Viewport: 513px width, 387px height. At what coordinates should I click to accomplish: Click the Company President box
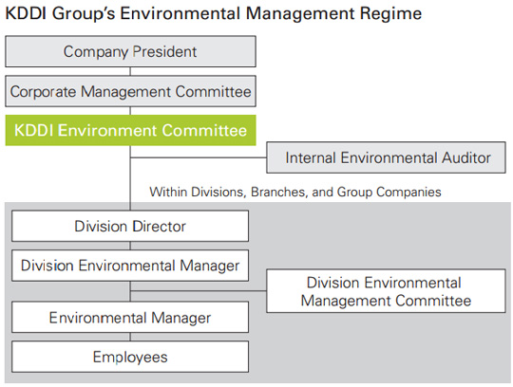click(130, 51)
